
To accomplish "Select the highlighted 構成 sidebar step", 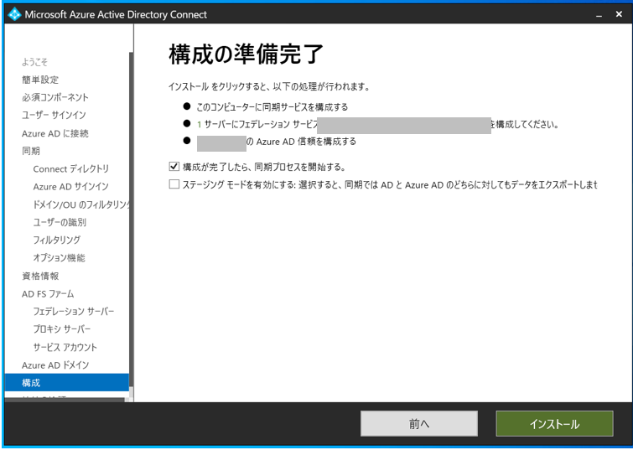I will pos(66,382).
